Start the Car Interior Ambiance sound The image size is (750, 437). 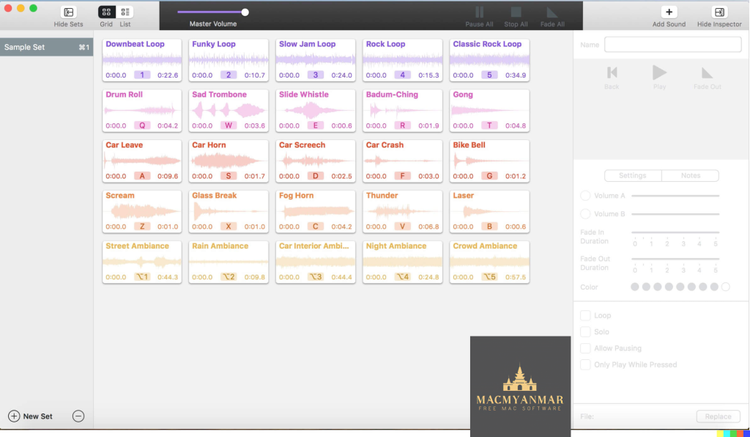pos(316,262)
